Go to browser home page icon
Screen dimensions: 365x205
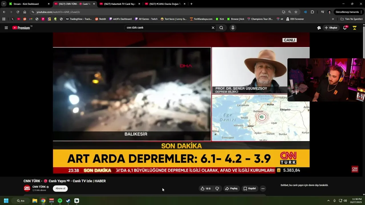(25, 12)
